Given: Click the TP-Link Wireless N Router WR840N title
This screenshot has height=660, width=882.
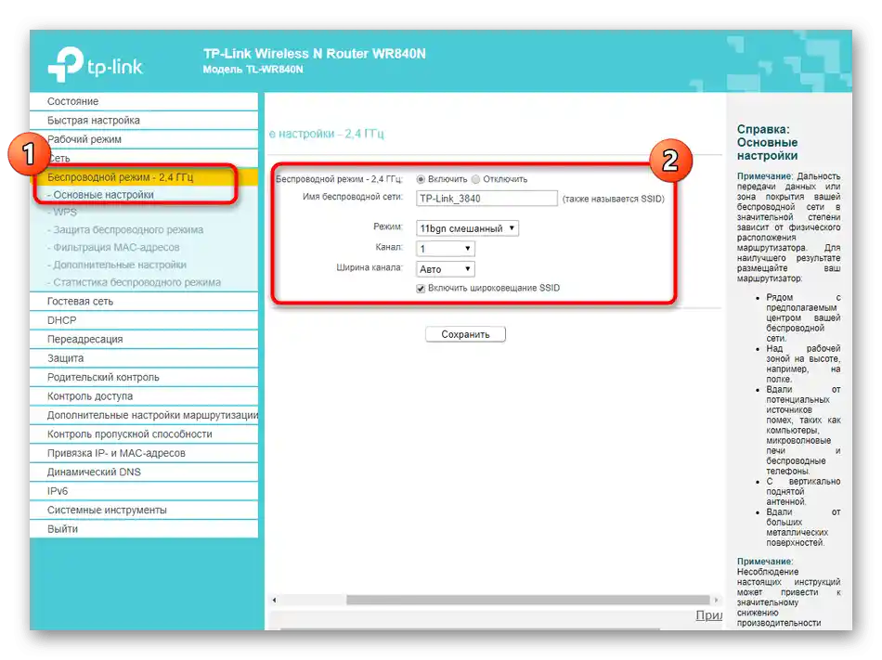Looking at the screenshot, I should point(315,54).
